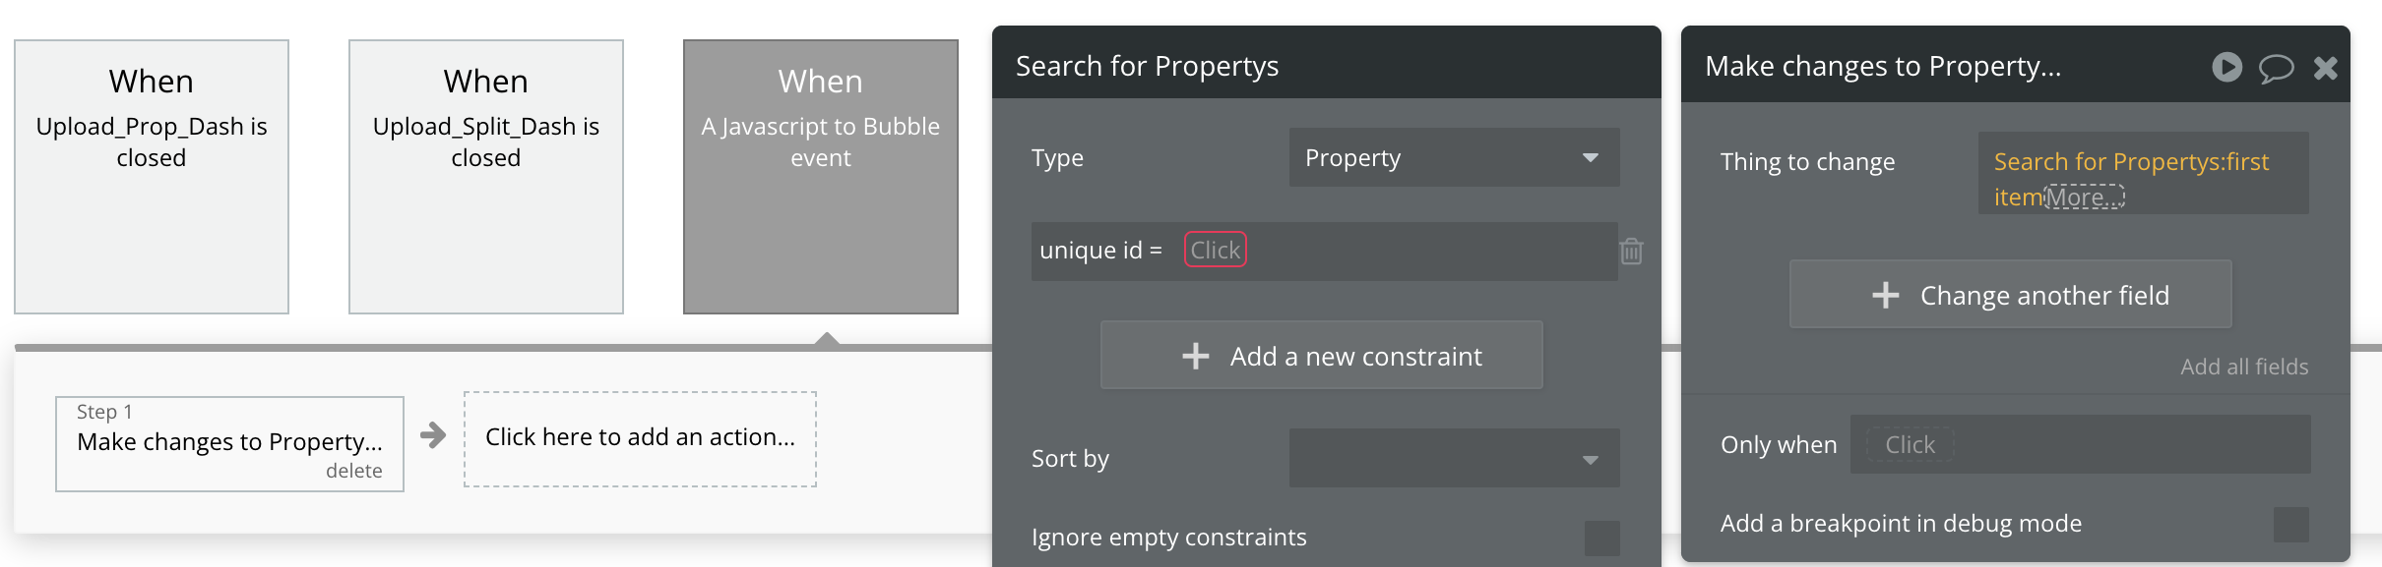Open the comment bubble icon
Image resolution: width=2382 pixels, height=567 pixels.
[x=2276, y=68]
